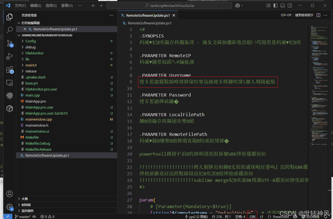Open the Run and Debug view
333x219 pixels.
coord(10,56)
